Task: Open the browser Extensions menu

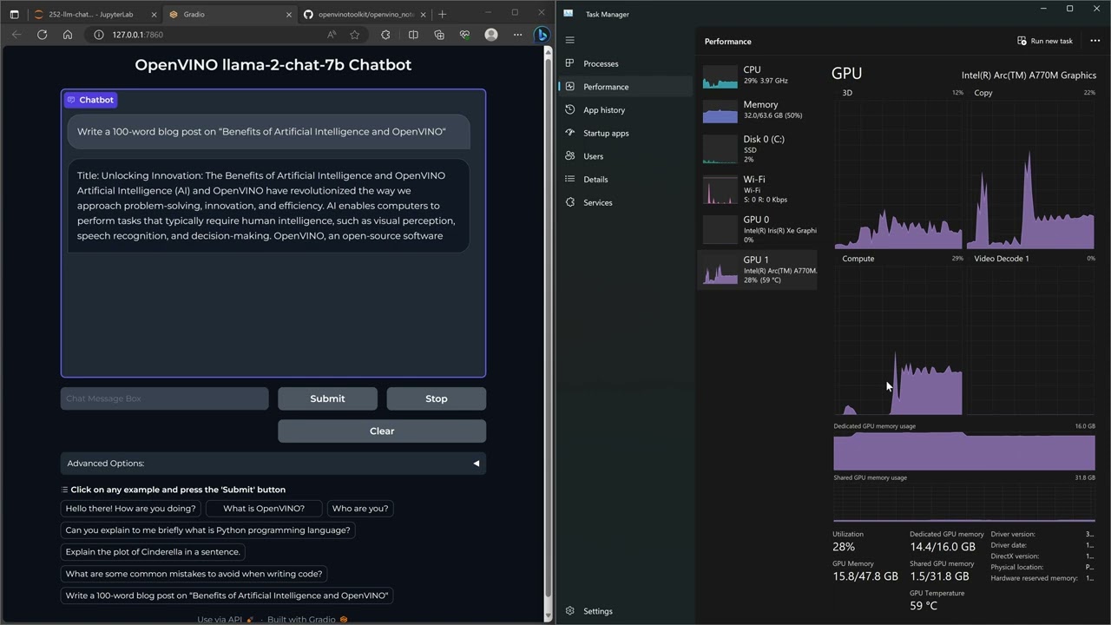Action: (x=385, y=35)
